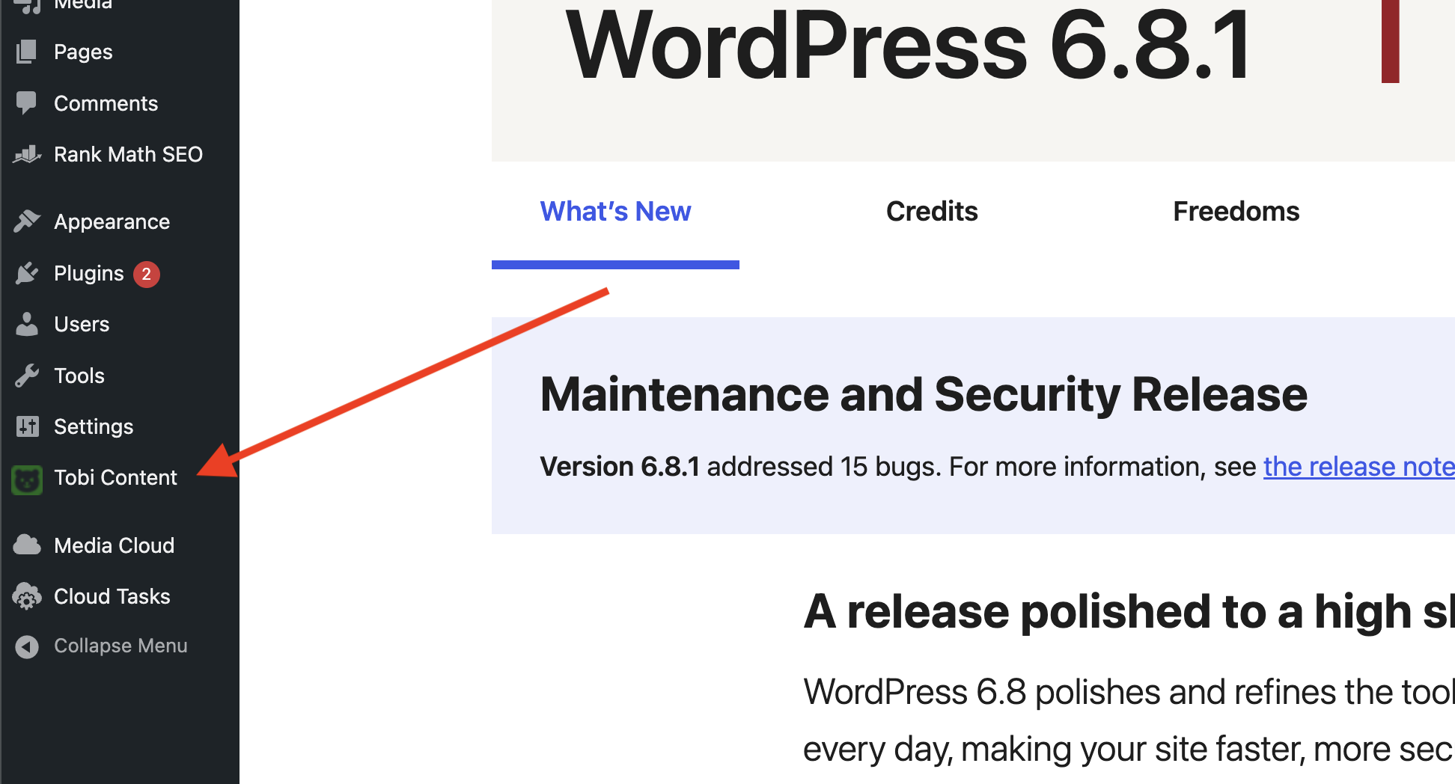The image size is (1455, 784).
Task: Click the Plugins plug icon
Action: [27, 273]
